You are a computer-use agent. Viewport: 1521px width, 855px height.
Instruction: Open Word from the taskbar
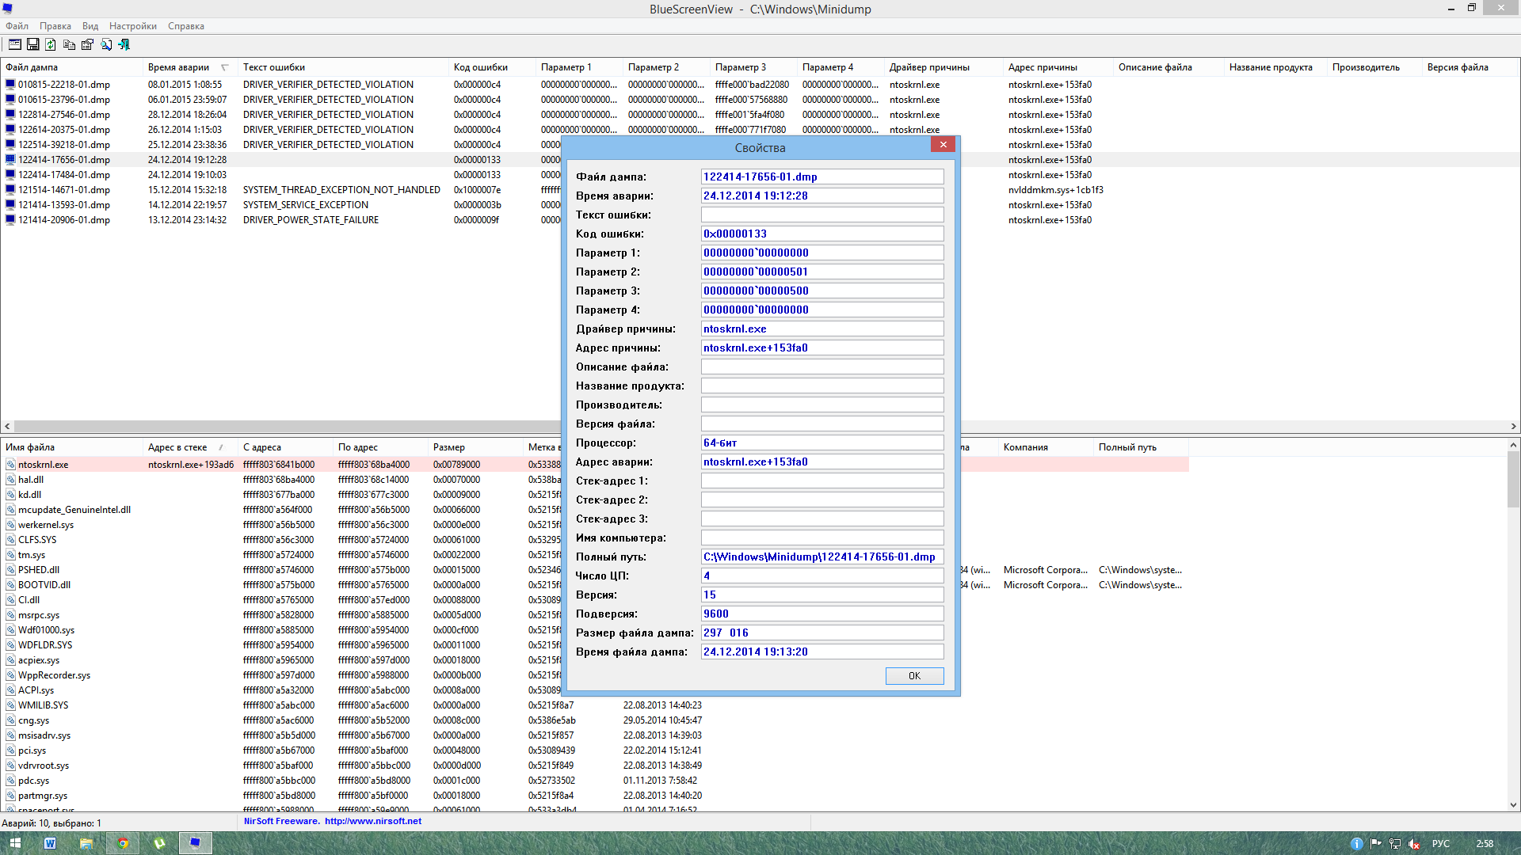tap(50, 843)
